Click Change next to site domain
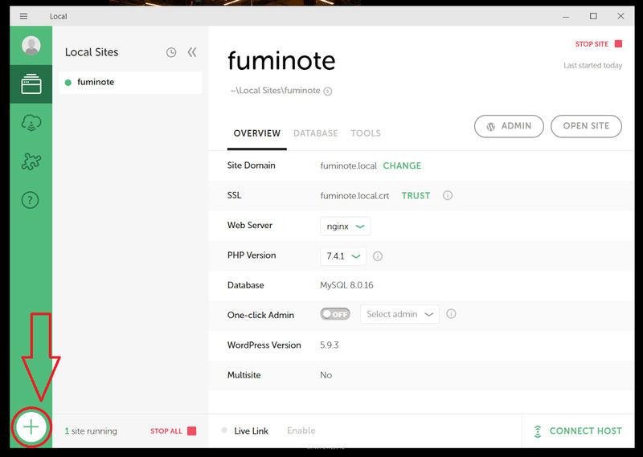 click(402, 165)
